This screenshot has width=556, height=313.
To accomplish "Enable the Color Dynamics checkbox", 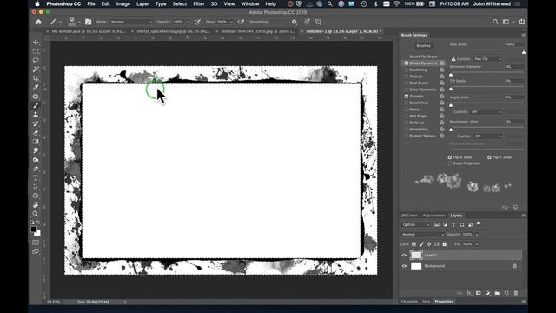I will click(x=407, y=90).
